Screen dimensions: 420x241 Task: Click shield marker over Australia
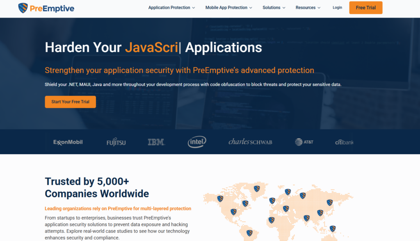pyautogui.click(x=333, y=228)
